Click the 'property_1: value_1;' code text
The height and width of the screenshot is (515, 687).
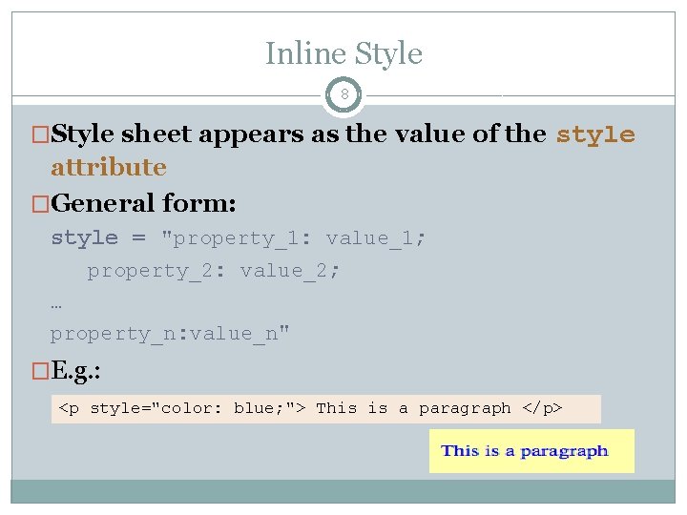[293, 239]
